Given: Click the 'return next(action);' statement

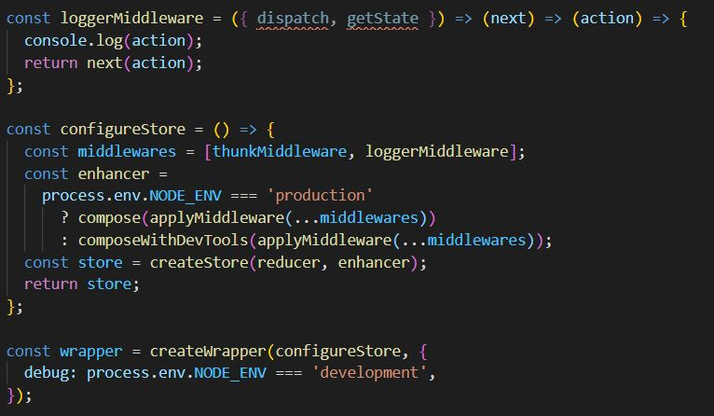Looking at the screenshot, I should 113,62.
